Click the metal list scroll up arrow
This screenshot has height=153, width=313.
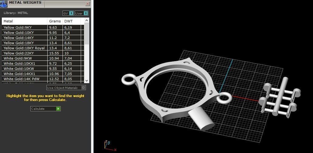[x=87, y=20]
